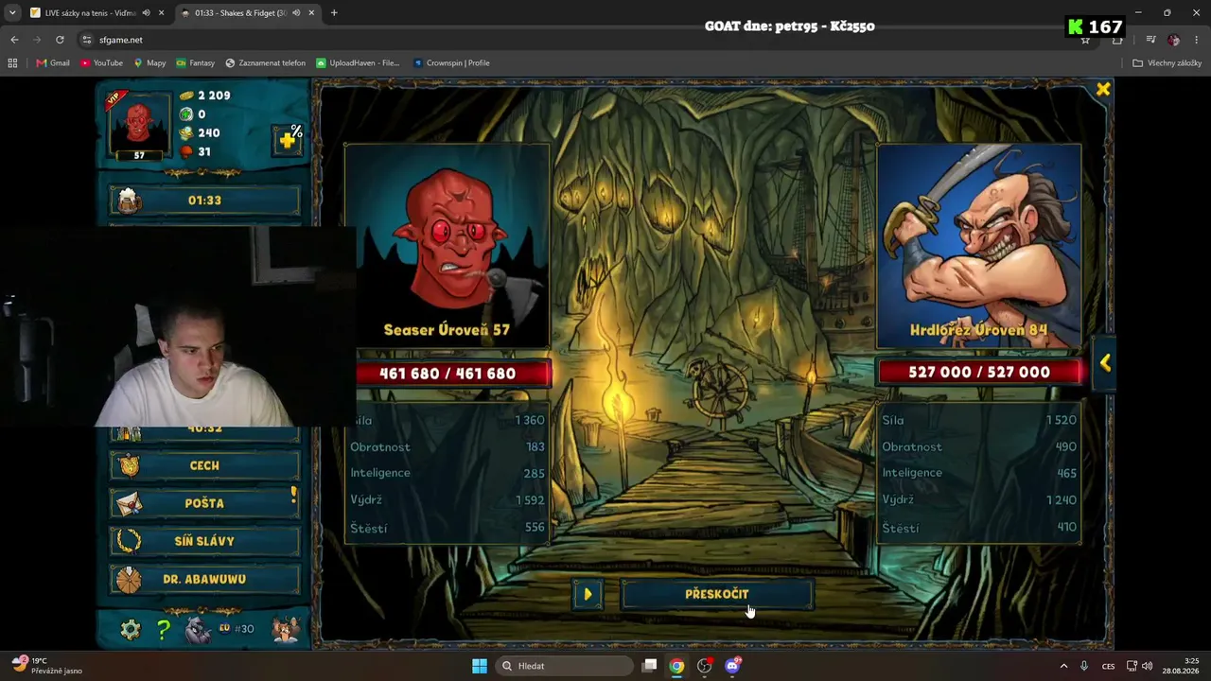Open game settings with the gear icon
1211x681 pixels.
(131, 629)
